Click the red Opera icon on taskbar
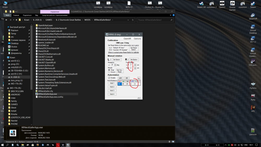The height and width of the screenshot is (147, 261). (x=58, y=145)
